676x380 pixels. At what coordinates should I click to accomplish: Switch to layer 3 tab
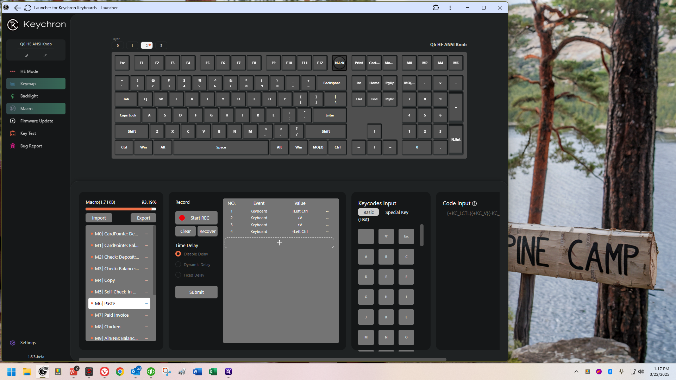161,45
